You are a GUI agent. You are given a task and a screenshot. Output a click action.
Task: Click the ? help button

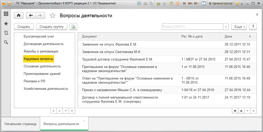[x=253, y=27]
